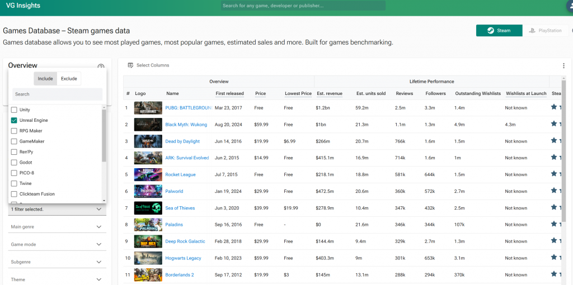Switch filter mode to Include
The image size is (573, 285).
click(x=45, y=79)
